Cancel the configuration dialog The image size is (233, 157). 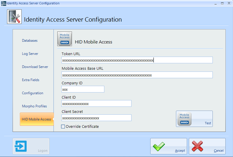(x=207, y=146)
